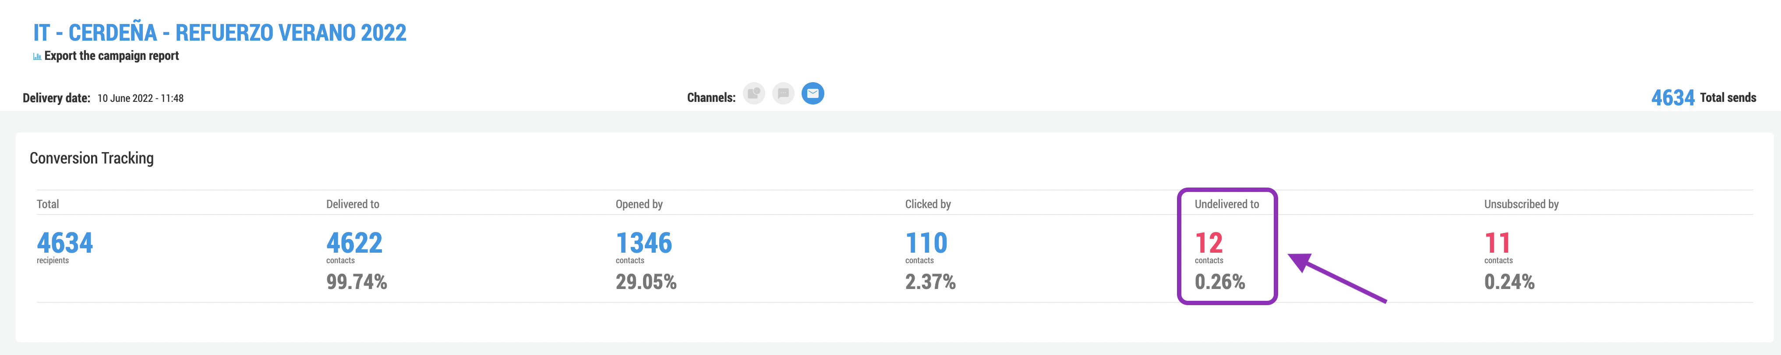The height and width of the screenshot is (355, 1781).
Task: Click the 99.74% delivered percentage
Action: coord(356,282)
